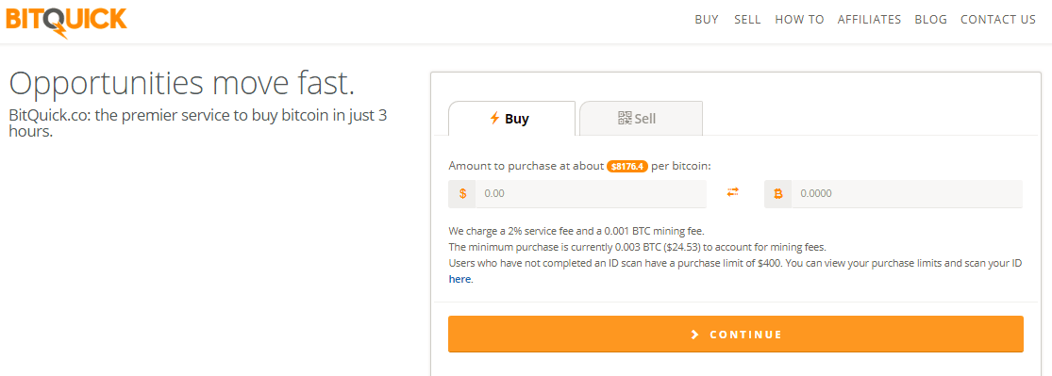The width and height of the screenshot is (1052, 376).
Task: Follow the 'here' link for ID scan
Action: 459,279
